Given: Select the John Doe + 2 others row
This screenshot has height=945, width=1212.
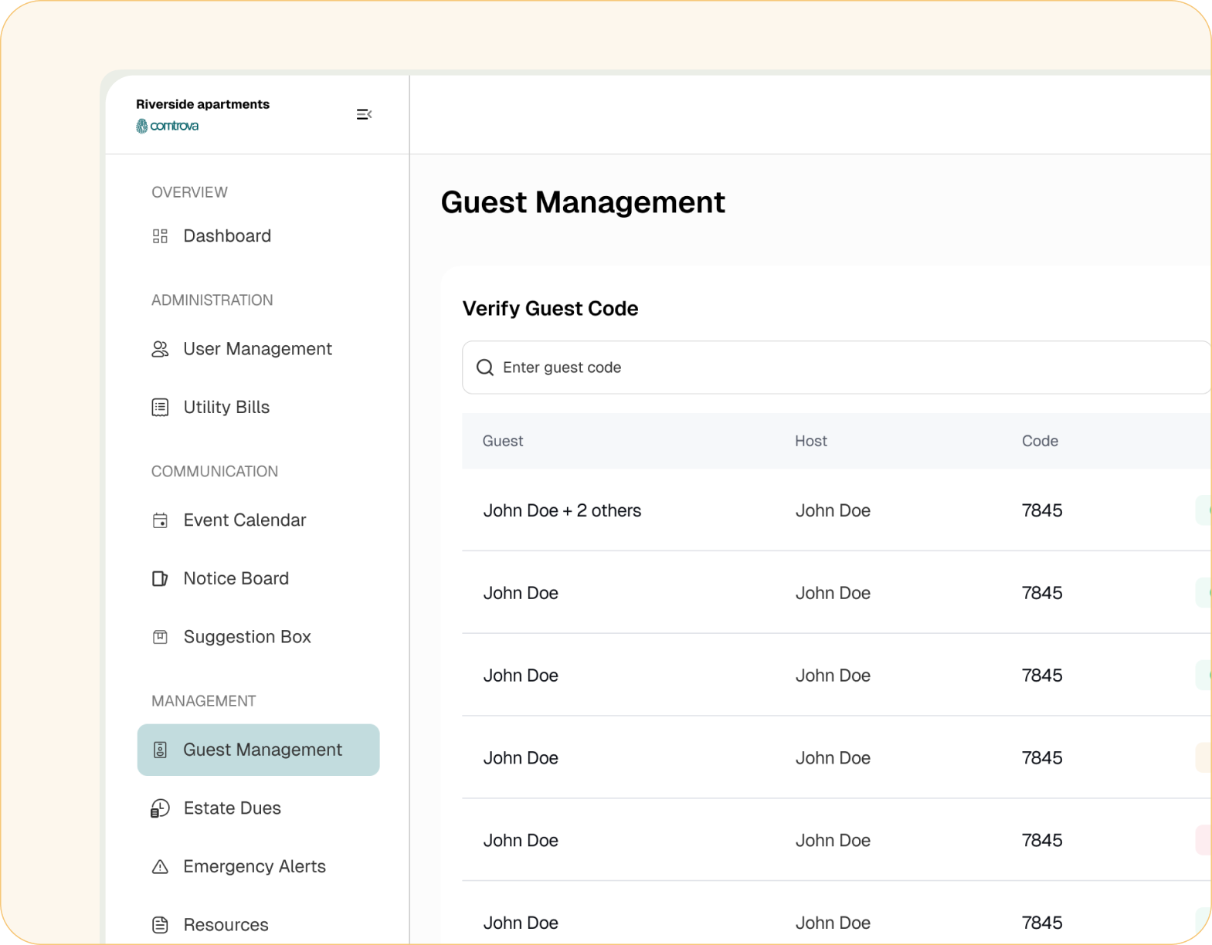Looking at the screenshot, I should 562,510.
